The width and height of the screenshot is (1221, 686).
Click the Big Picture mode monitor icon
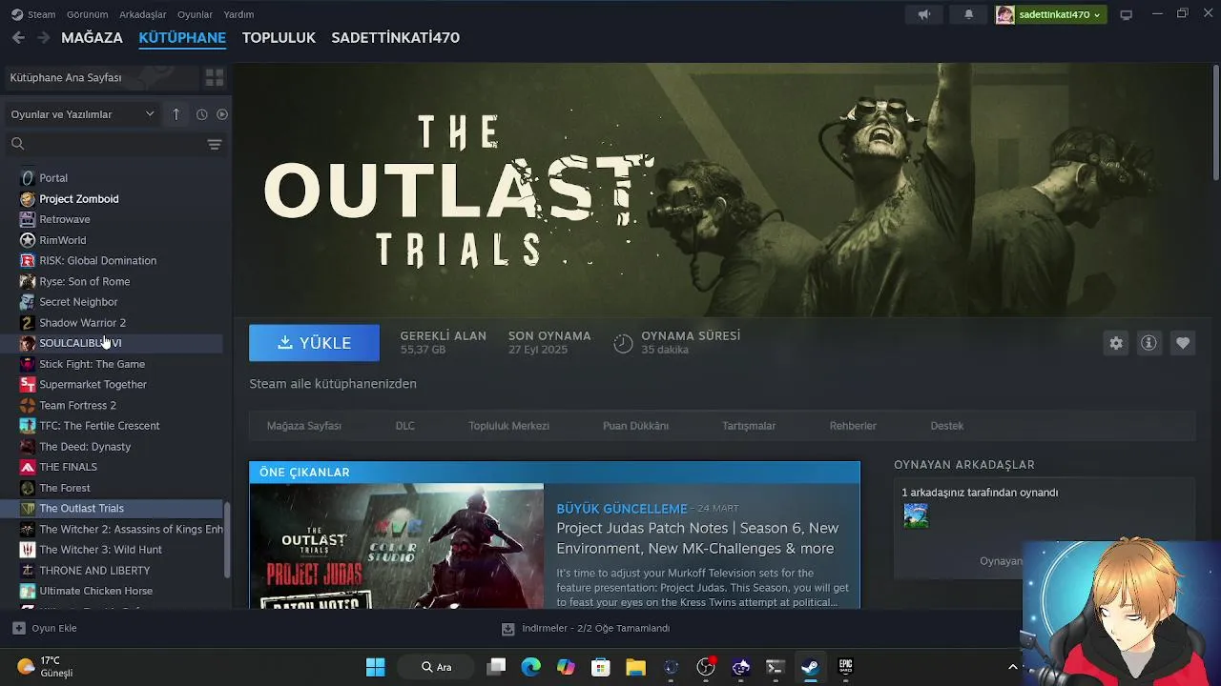(x=1126, y=14)
